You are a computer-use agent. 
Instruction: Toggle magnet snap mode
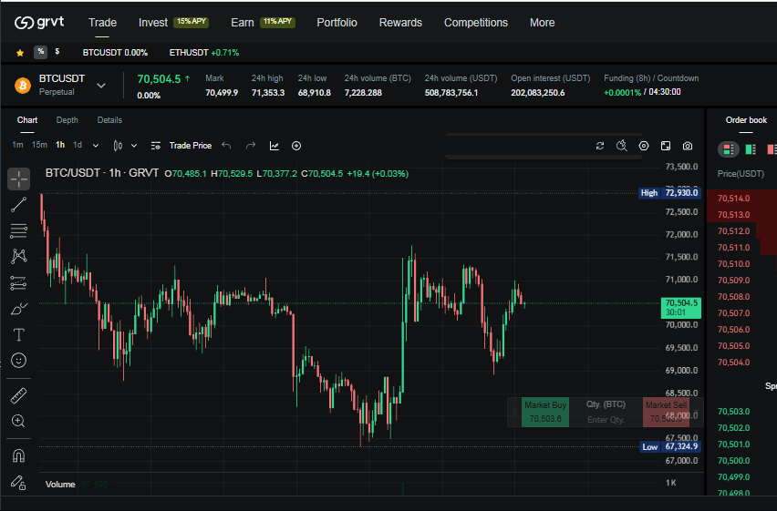click(x=19, y=455)
